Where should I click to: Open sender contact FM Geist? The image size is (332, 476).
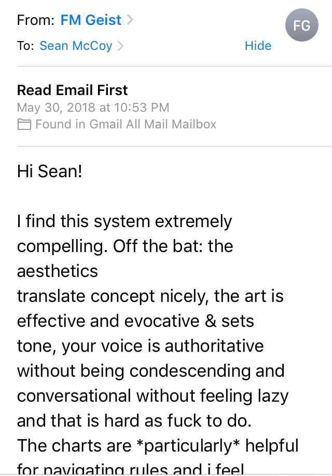[x=91, y=20]
